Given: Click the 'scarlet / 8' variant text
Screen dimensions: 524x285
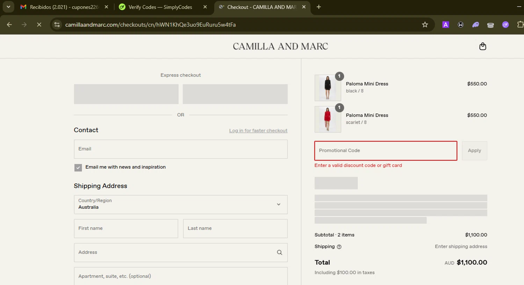Looking at the screenshot, I should (x=356, y=122).
